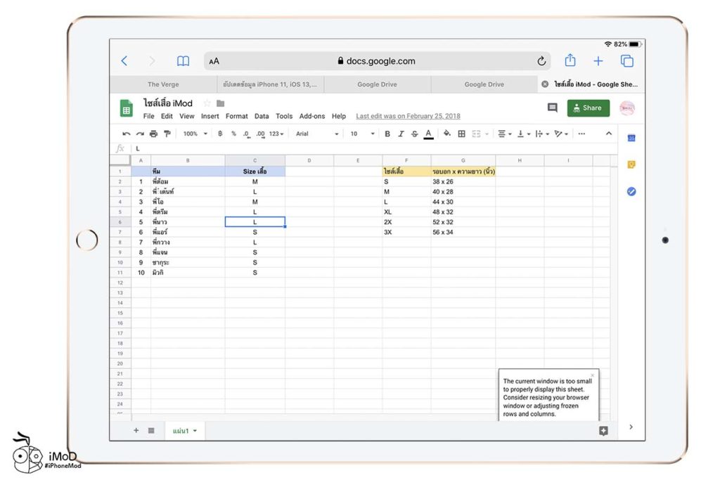Open the Format menu
720x480 pixels.
pos(236,116)
